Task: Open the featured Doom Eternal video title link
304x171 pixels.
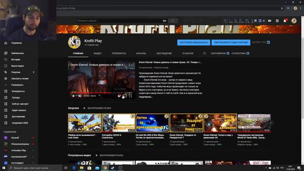Action: click(170, 62)
